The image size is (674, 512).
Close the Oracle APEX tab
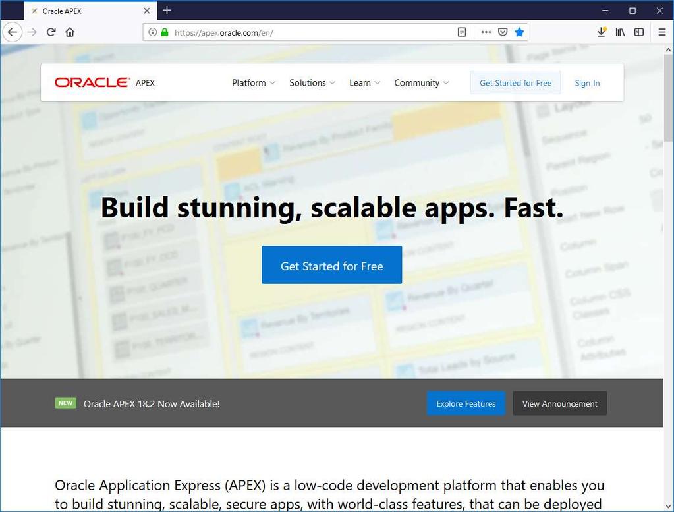(x=146, y=11)
